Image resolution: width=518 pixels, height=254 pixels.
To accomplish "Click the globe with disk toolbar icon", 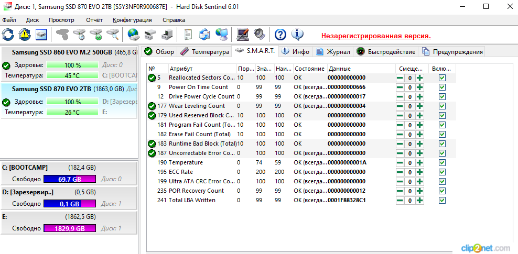I will pos(134,35).
